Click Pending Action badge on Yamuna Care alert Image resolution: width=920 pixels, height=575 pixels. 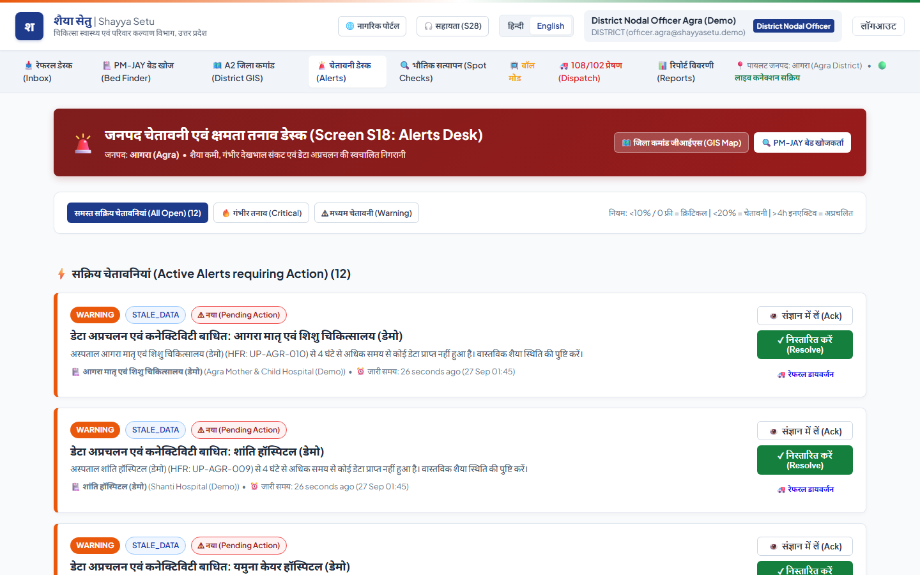pyautogui.click(x=239, y=546)
